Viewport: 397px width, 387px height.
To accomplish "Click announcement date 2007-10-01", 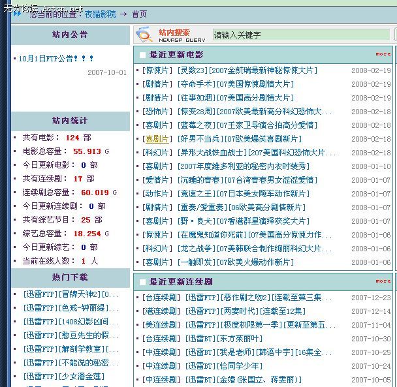I will 107,72.
